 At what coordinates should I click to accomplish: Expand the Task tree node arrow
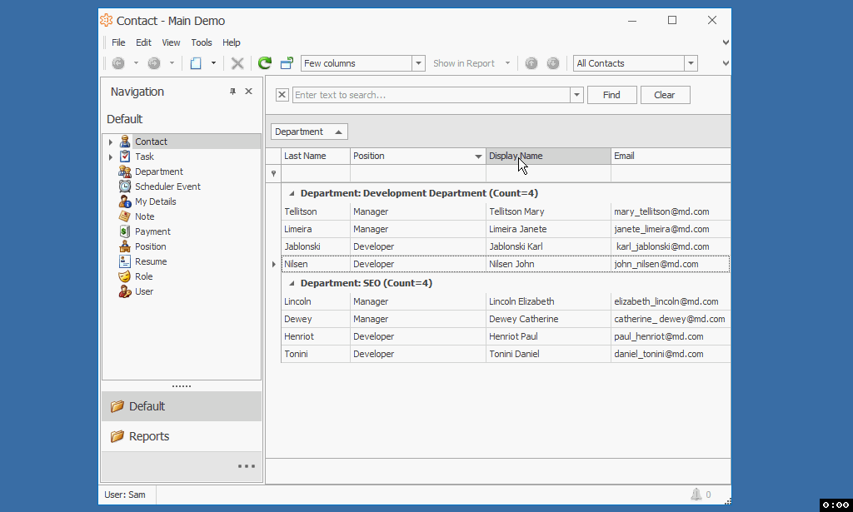(111, 157)
